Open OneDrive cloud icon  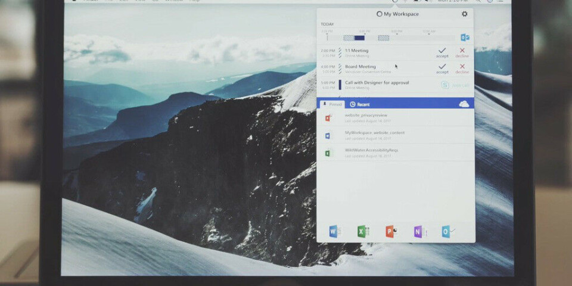point(464,104)
